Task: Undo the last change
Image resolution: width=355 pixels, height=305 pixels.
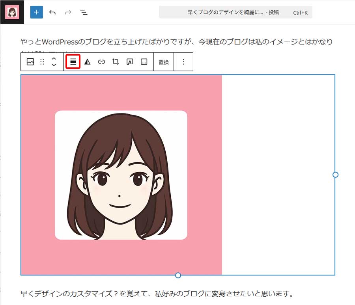Action: 52,12
